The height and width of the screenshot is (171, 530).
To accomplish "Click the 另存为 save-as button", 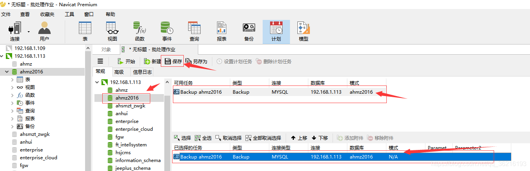I will 196,61.
